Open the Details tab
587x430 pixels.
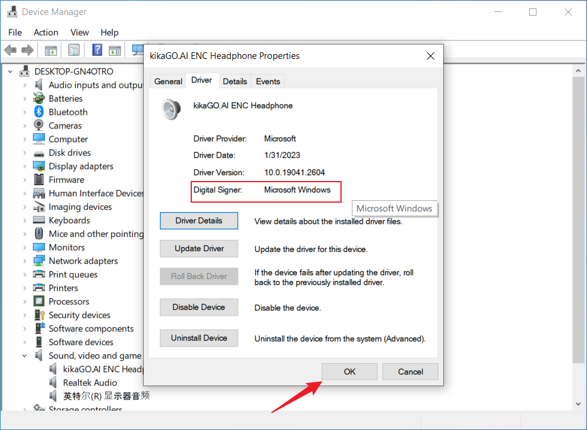point(235,81)
